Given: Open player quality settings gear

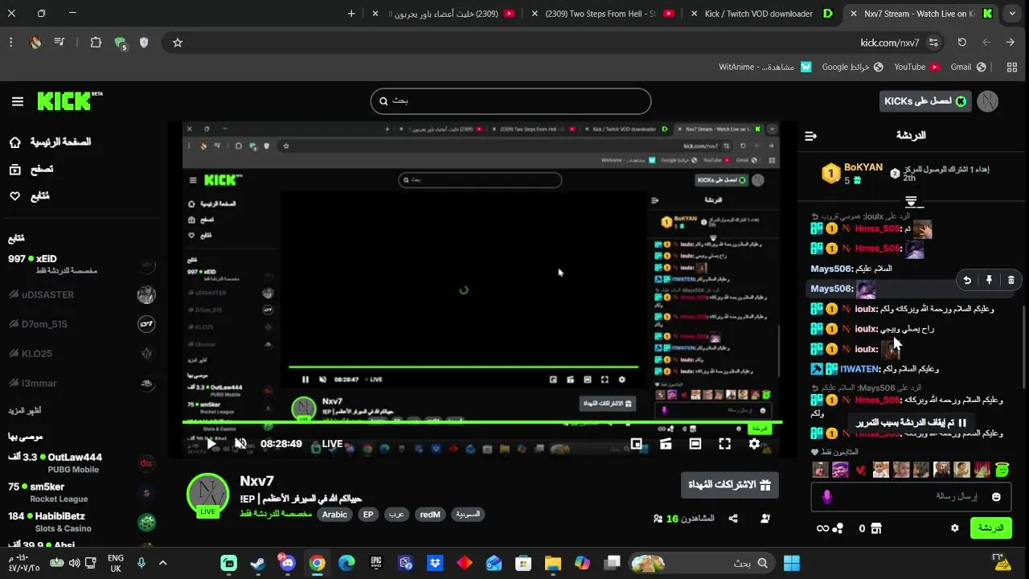Looking at the screenshot, I should pyautogui.click(x=754, y=443).
